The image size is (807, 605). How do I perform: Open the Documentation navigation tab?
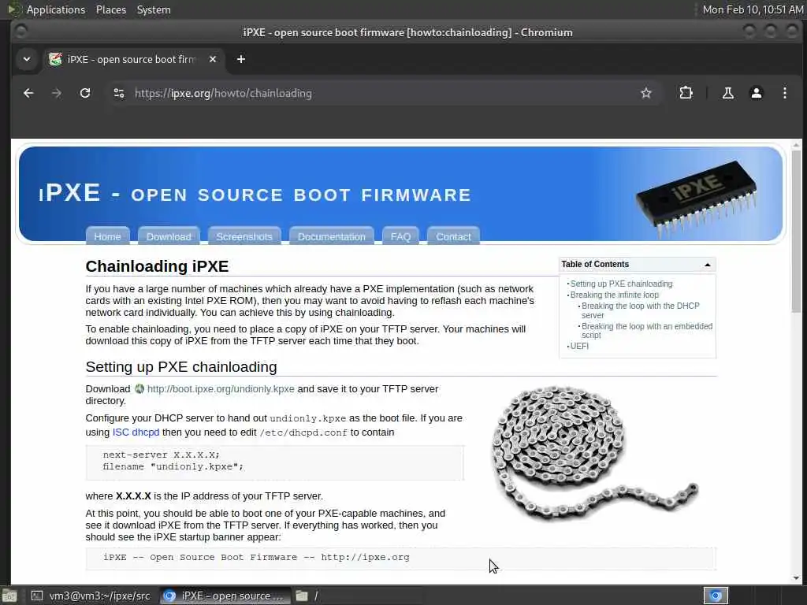point(332,236)
